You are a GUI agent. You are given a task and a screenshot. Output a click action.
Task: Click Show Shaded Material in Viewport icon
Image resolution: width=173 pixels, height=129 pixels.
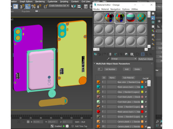[x=137, y=54]
